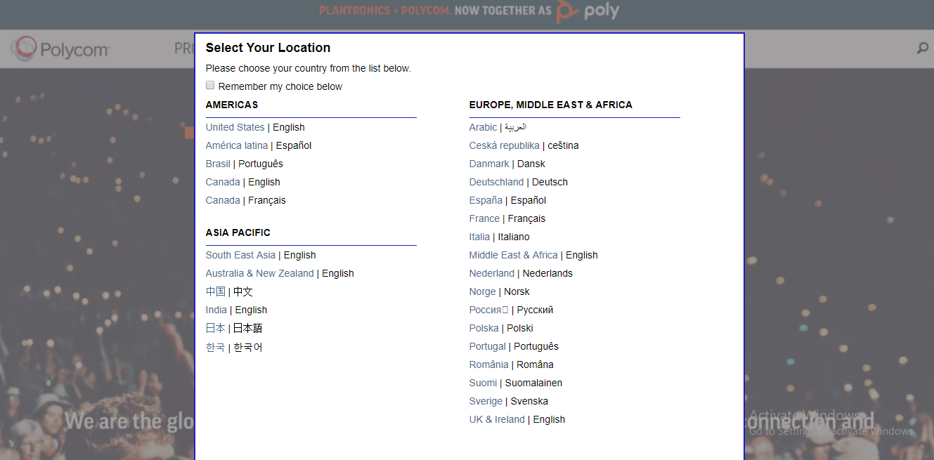The image size is (934, 460).
Task: Select the Italia link
Action: [x=479, y=237]
